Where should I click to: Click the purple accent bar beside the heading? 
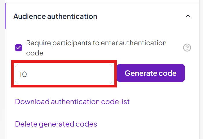point(6,16)
